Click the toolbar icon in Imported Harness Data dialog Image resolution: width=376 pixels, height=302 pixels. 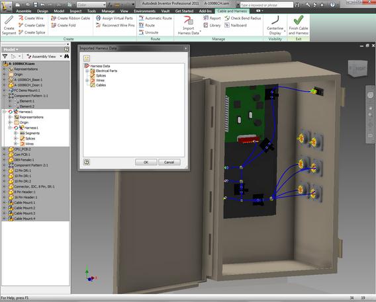87,58
